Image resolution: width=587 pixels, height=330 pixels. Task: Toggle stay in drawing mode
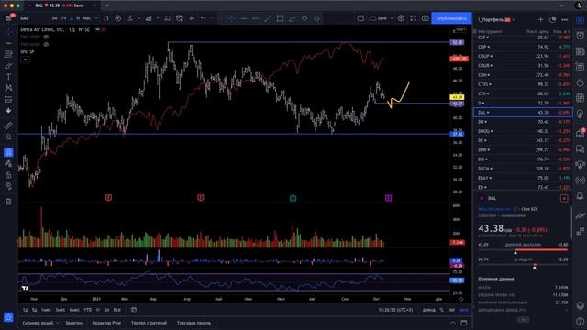pos(8,163)
